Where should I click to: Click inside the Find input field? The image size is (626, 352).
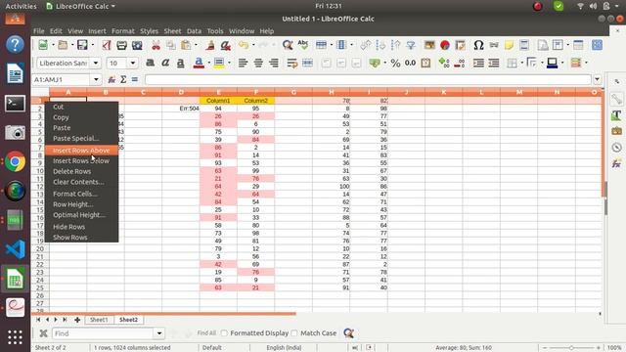(x=103, y=333)
